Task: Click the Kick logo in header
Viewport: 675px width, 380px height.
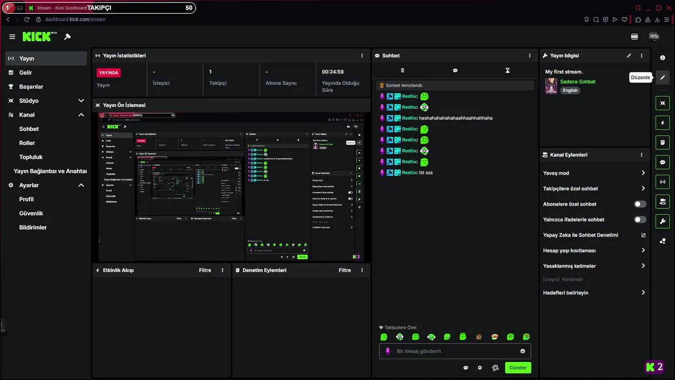Action: click(x=40, y=36)
